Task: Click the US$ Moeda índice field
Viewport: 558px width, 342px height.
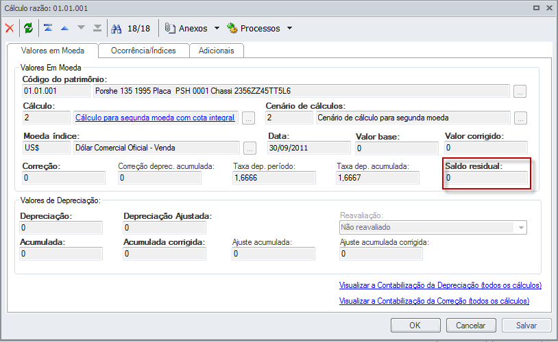Action: coord(46,148)
